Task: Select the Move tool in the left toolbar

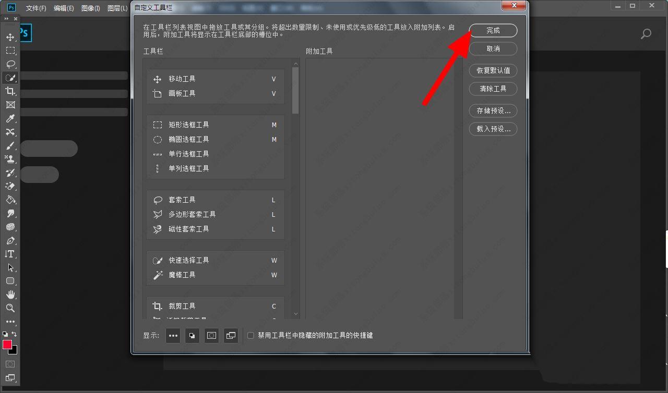Action: pos(10,37)
